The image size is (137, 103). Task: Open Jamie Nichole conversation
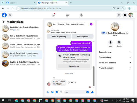coord(22,29)
